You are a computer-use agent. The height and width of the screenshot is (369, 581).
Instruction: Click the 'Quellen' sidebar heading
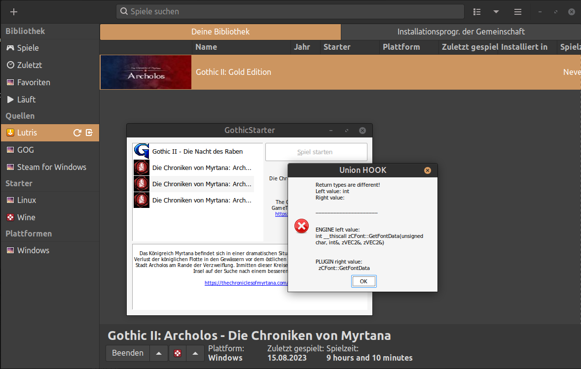pyautogui.click(x=20, y=116)
